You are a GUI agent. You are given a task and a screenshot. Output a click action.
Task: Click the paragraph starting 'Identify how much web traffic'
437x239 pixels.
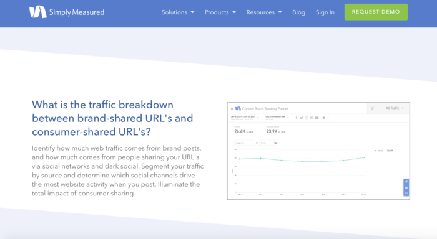click(x=117, y=171)
